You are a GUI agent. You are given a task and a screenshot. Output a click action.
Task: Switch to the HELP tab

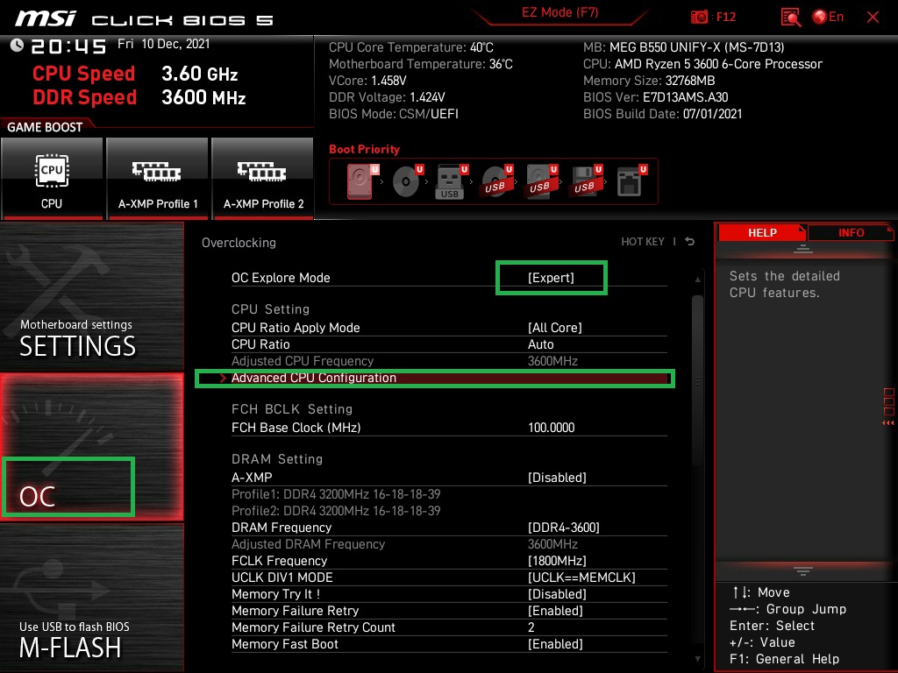tap(762, 232)
